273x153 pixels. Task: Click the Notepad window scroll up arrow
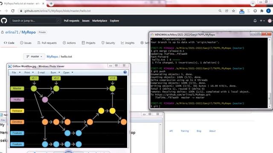click(160, 125)
